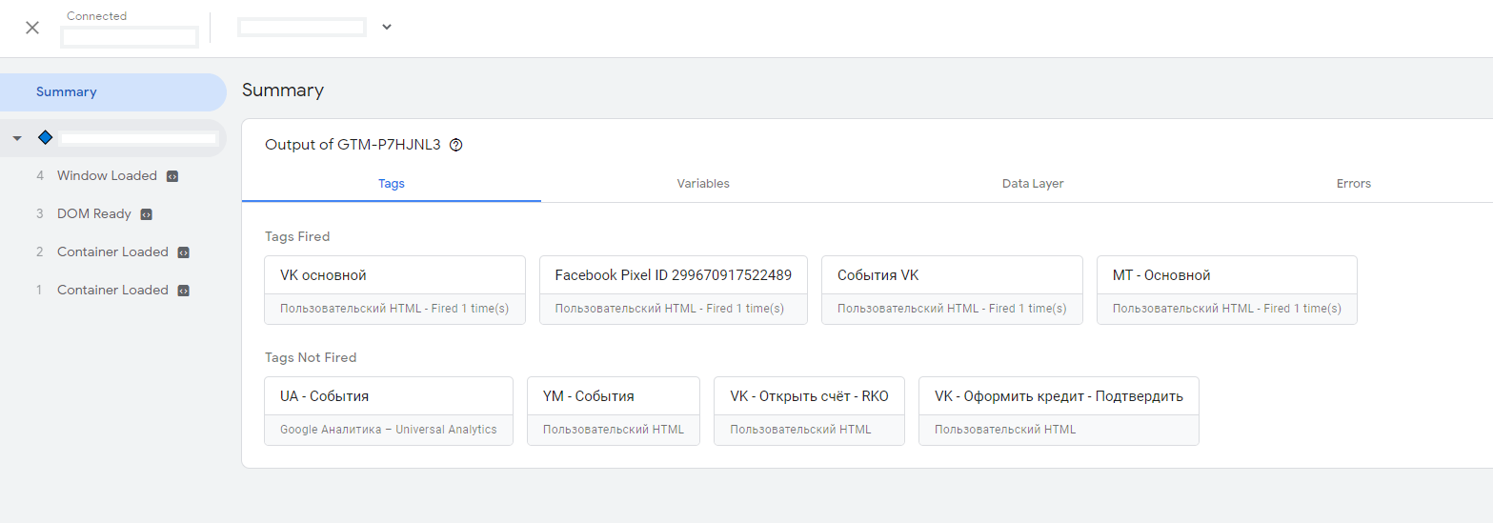This screenshot has height=523, width=1493.
Task: Collapse the page events tree arrow
Action: pyautogui.click(x=17, y=138)
